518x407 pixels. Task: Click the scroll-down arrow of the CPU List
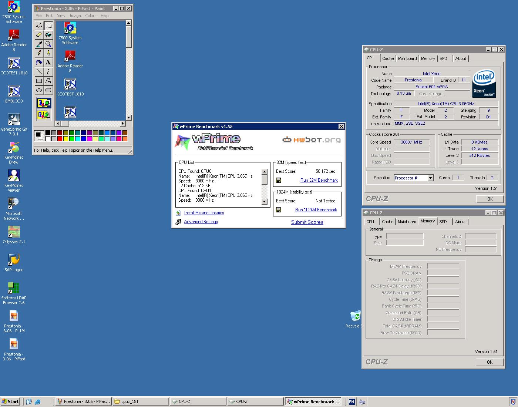click(x=264, y=202)
